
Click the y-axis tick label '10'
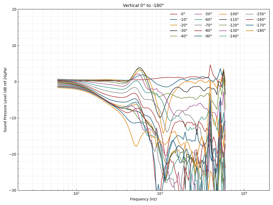[x=14, y=46]
